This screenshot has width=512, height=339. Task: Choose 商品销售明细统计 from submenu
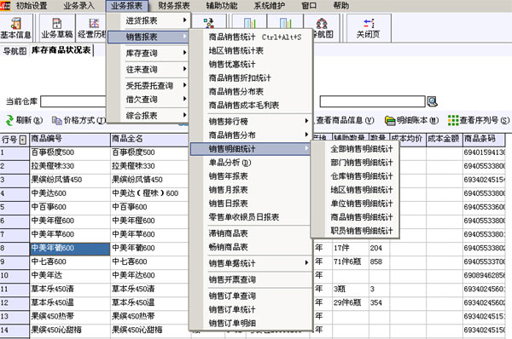(355, 217)
